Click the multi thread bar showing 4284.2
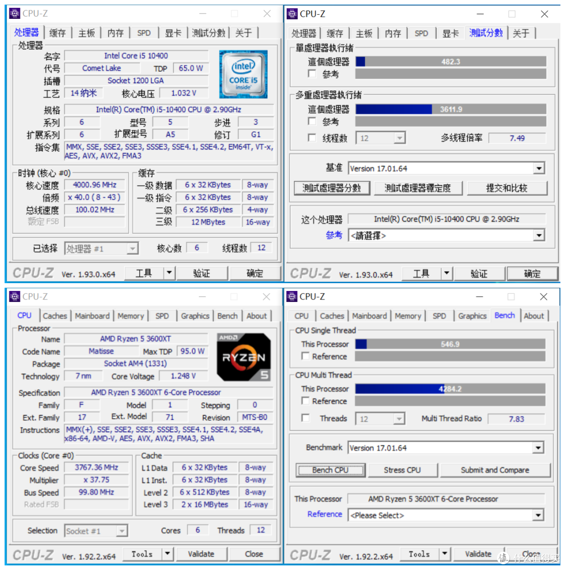 pos(450,389)
